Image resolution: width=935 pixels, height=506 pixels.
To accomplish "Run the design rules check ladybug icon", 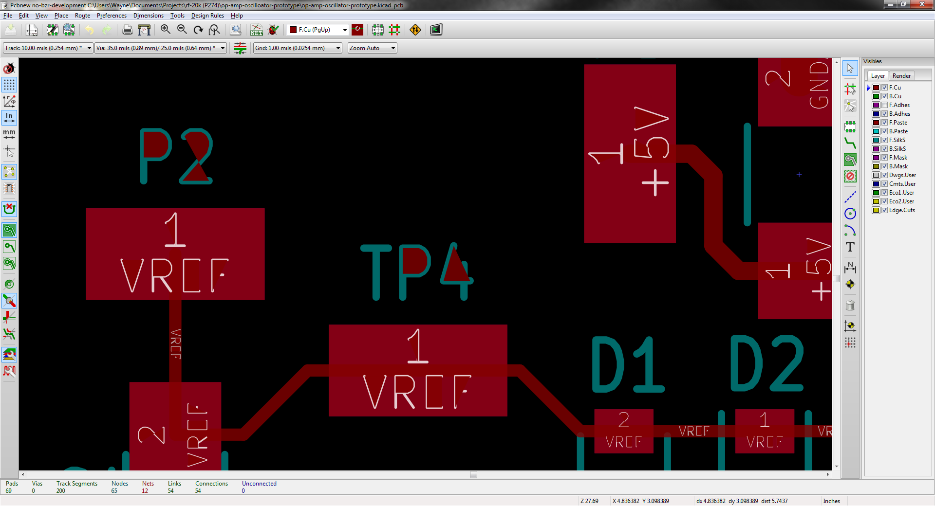I will tap(274, 30).
